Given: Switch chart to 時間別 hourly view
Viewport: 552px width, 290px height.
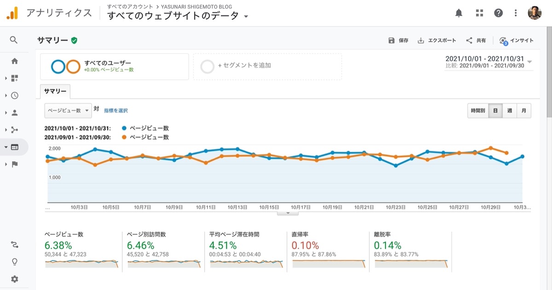Looking at the screenshot, I should (x=477, y=111).
